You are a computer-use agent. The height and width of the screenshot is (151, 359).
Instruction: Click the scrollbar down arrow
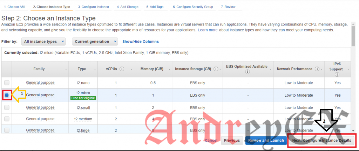pos(353,131)
